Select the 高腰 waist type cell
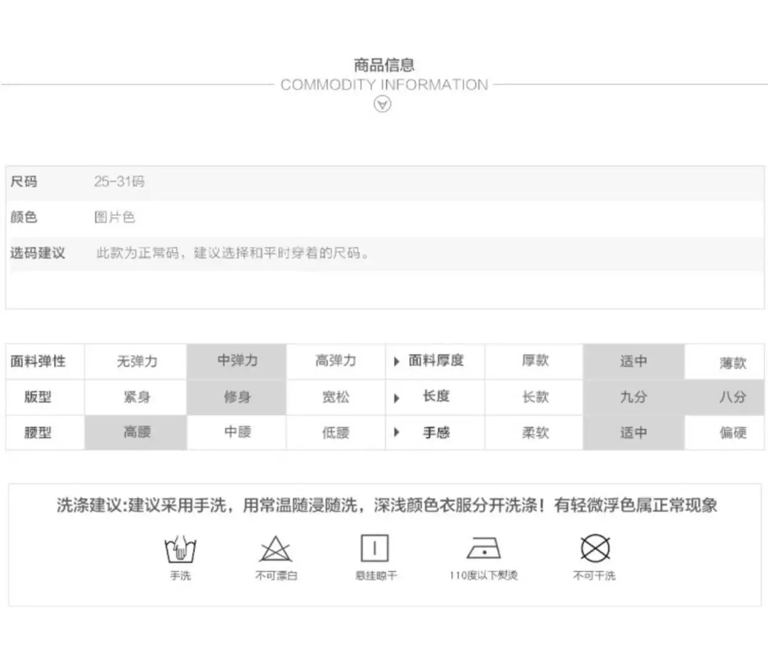The height and width of the screenshot is (664, 768). click(x=136, y=432)
